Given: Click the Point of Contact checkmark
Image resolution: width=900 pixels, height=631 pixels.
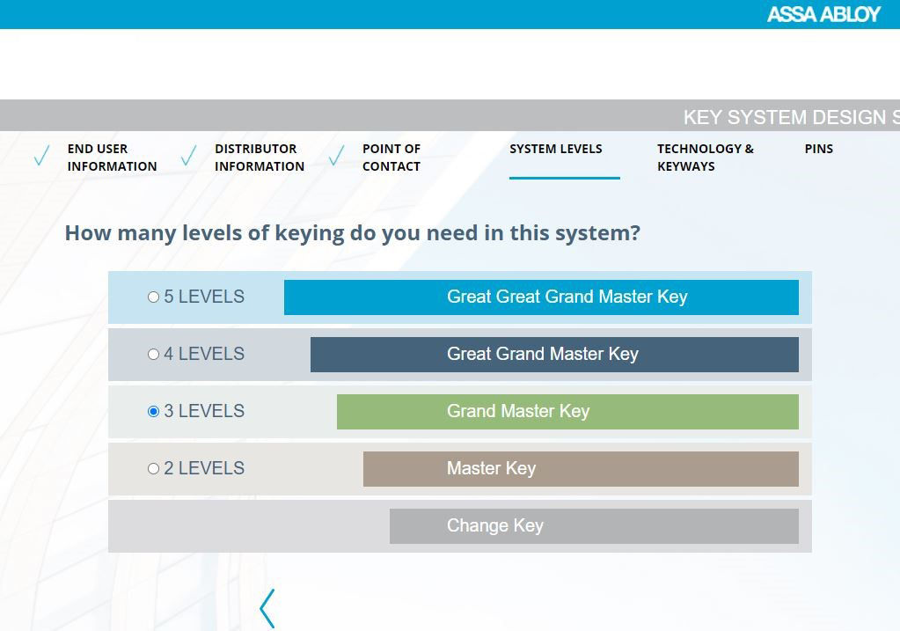Looking at the screenshot, I should [336, 155].
